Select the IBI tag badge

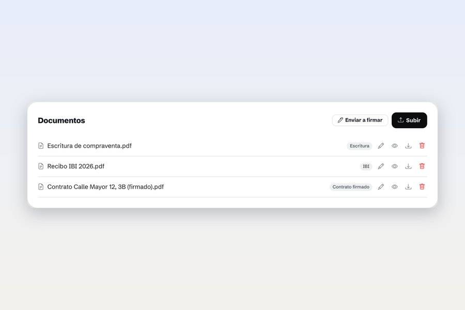(366, 166)
